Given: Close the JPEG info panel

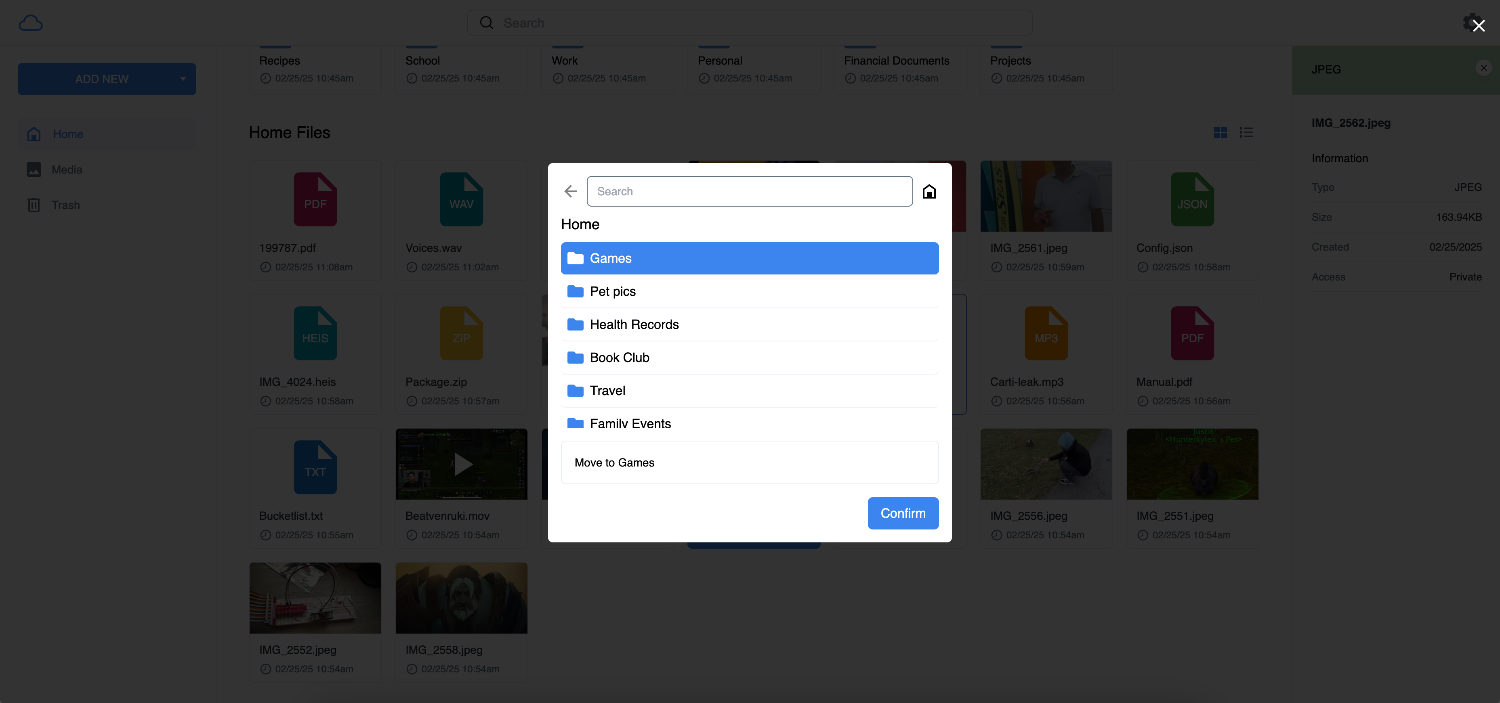Looking at the screenshot, I should tap(1483, 68).
